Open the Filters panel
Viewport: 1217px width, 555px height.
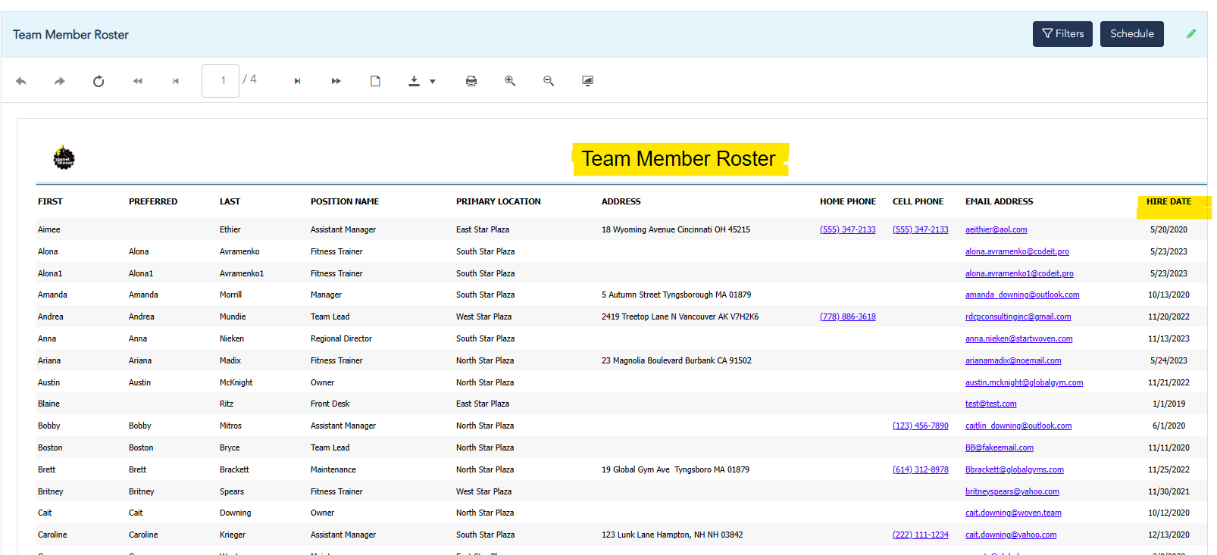[x=1062, y=34]
